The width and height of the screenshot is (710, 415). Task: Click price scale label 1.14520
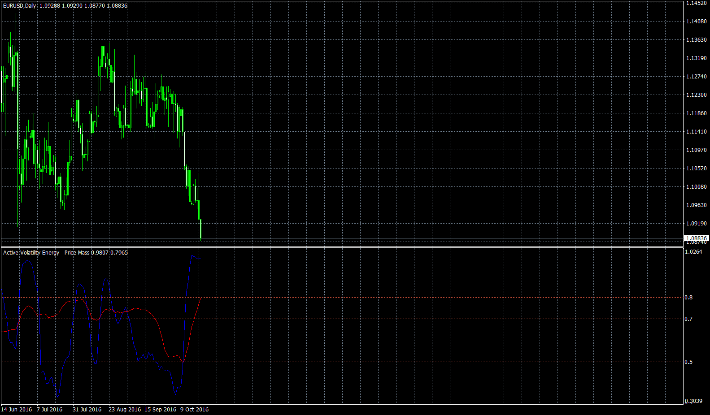tap(696, 3)
